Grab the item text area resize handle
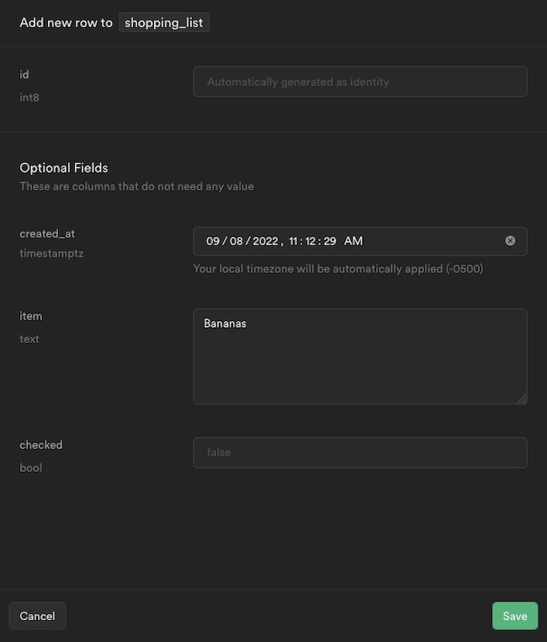 click(x=522, y=399)
